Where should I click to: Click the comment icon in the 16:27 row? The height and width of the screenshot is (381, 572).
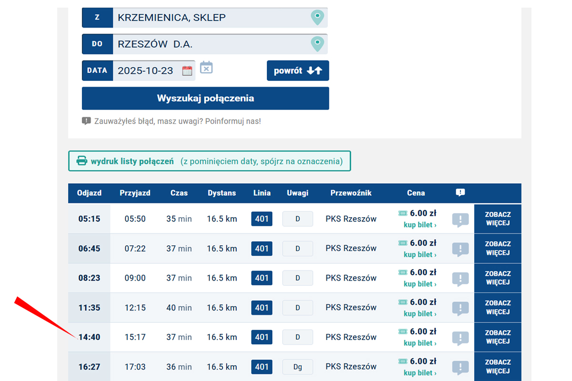coord(460,367)
